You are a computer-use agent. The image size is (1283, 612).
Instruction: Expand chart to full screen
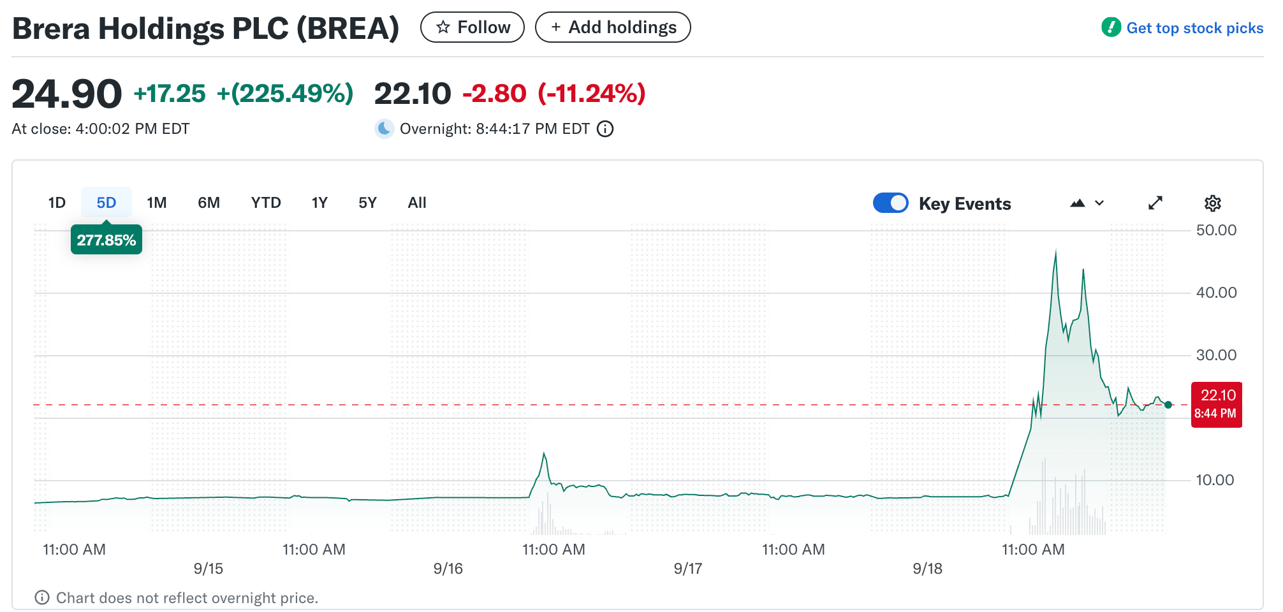tap(1155, 203)
